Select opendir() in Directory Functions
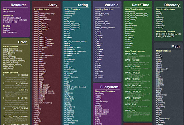This screenshot has height=125, width=184. [x=160, y=22]
